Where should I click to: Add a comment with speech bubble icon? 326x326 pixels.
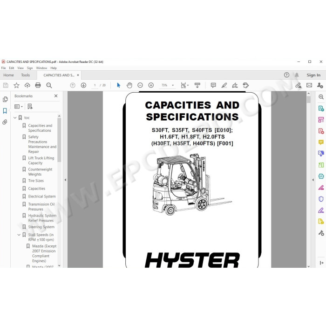[213, 85]
